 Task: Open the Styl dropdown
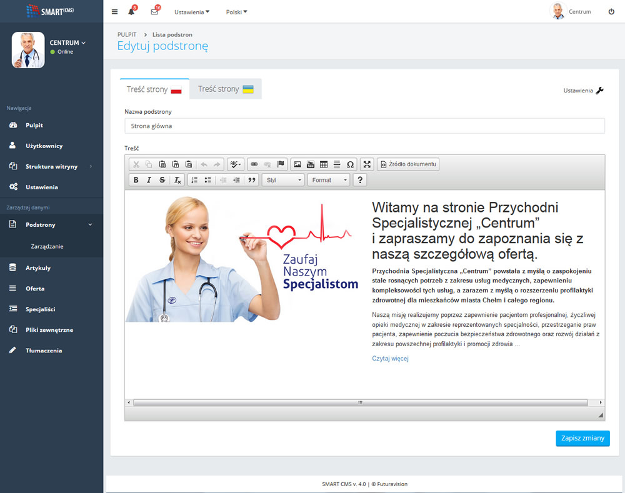pyautogui.click(x=283, y=180)
